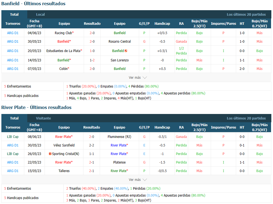Click 1 Triunfos (20.00%) in Banfield summary
The height and width of the screenshot is (204, 273).
click(x=81, y=86)
